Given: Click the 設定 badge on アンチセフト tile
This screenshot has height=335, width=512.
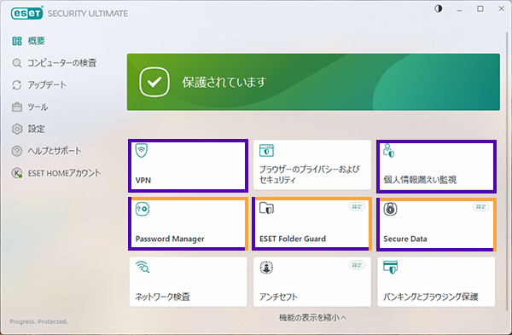Looking at the screenshot, I should pos(357,265).
